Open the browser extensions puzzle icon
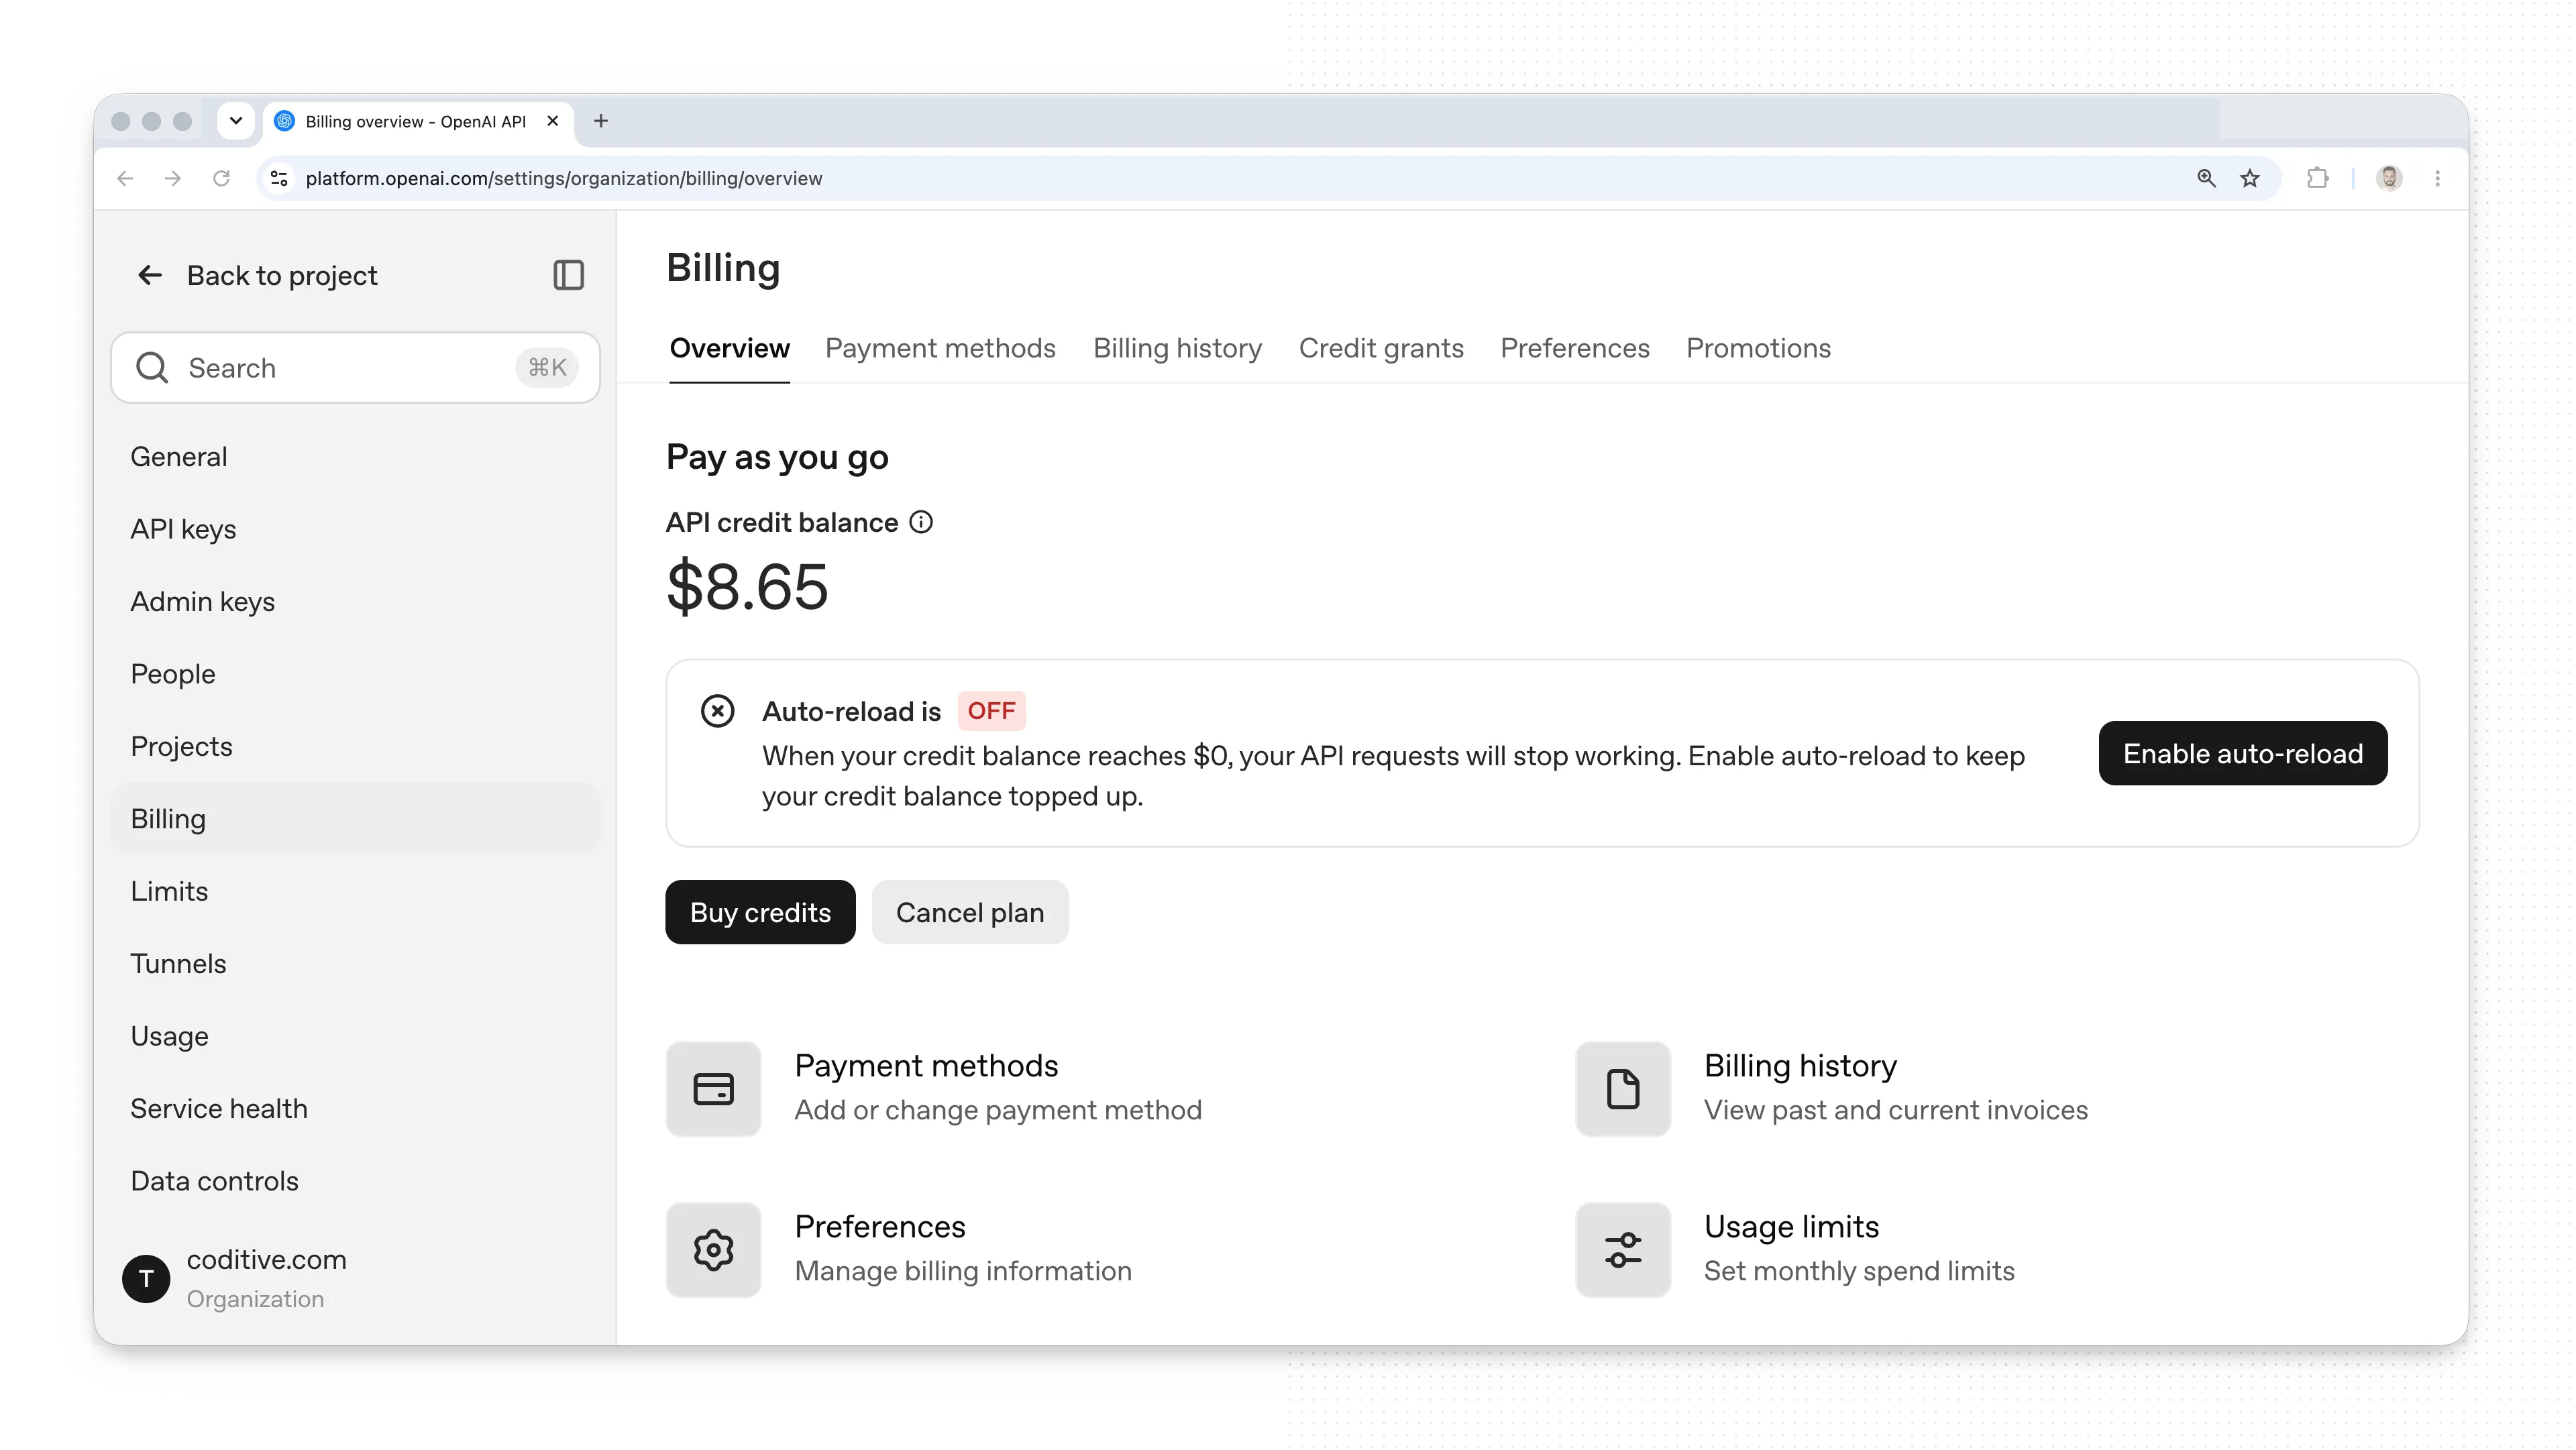 pyautogui.click(x=2317, y=178)
